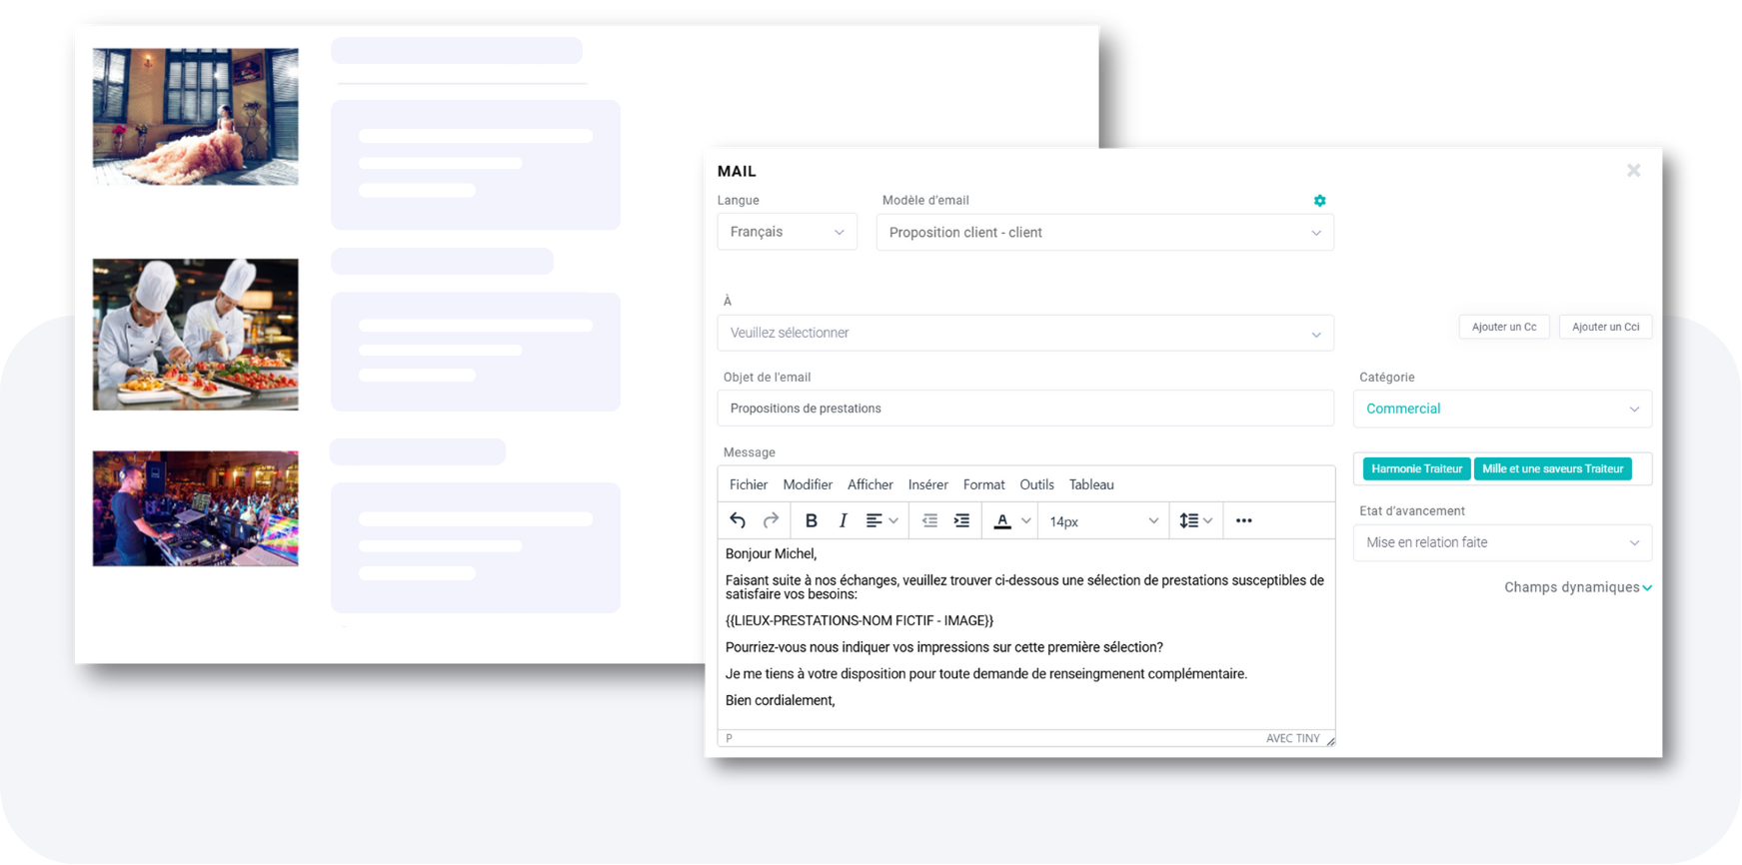Click the Objet de l'email input field
The height and width of the screenshot is (865, 1742).
(1025, 408)
